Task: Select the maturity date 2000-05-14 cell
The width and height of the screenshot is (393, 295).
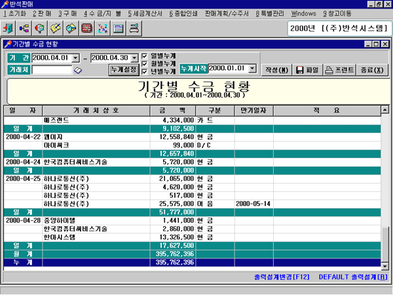Action: click(x=253, y=204)
